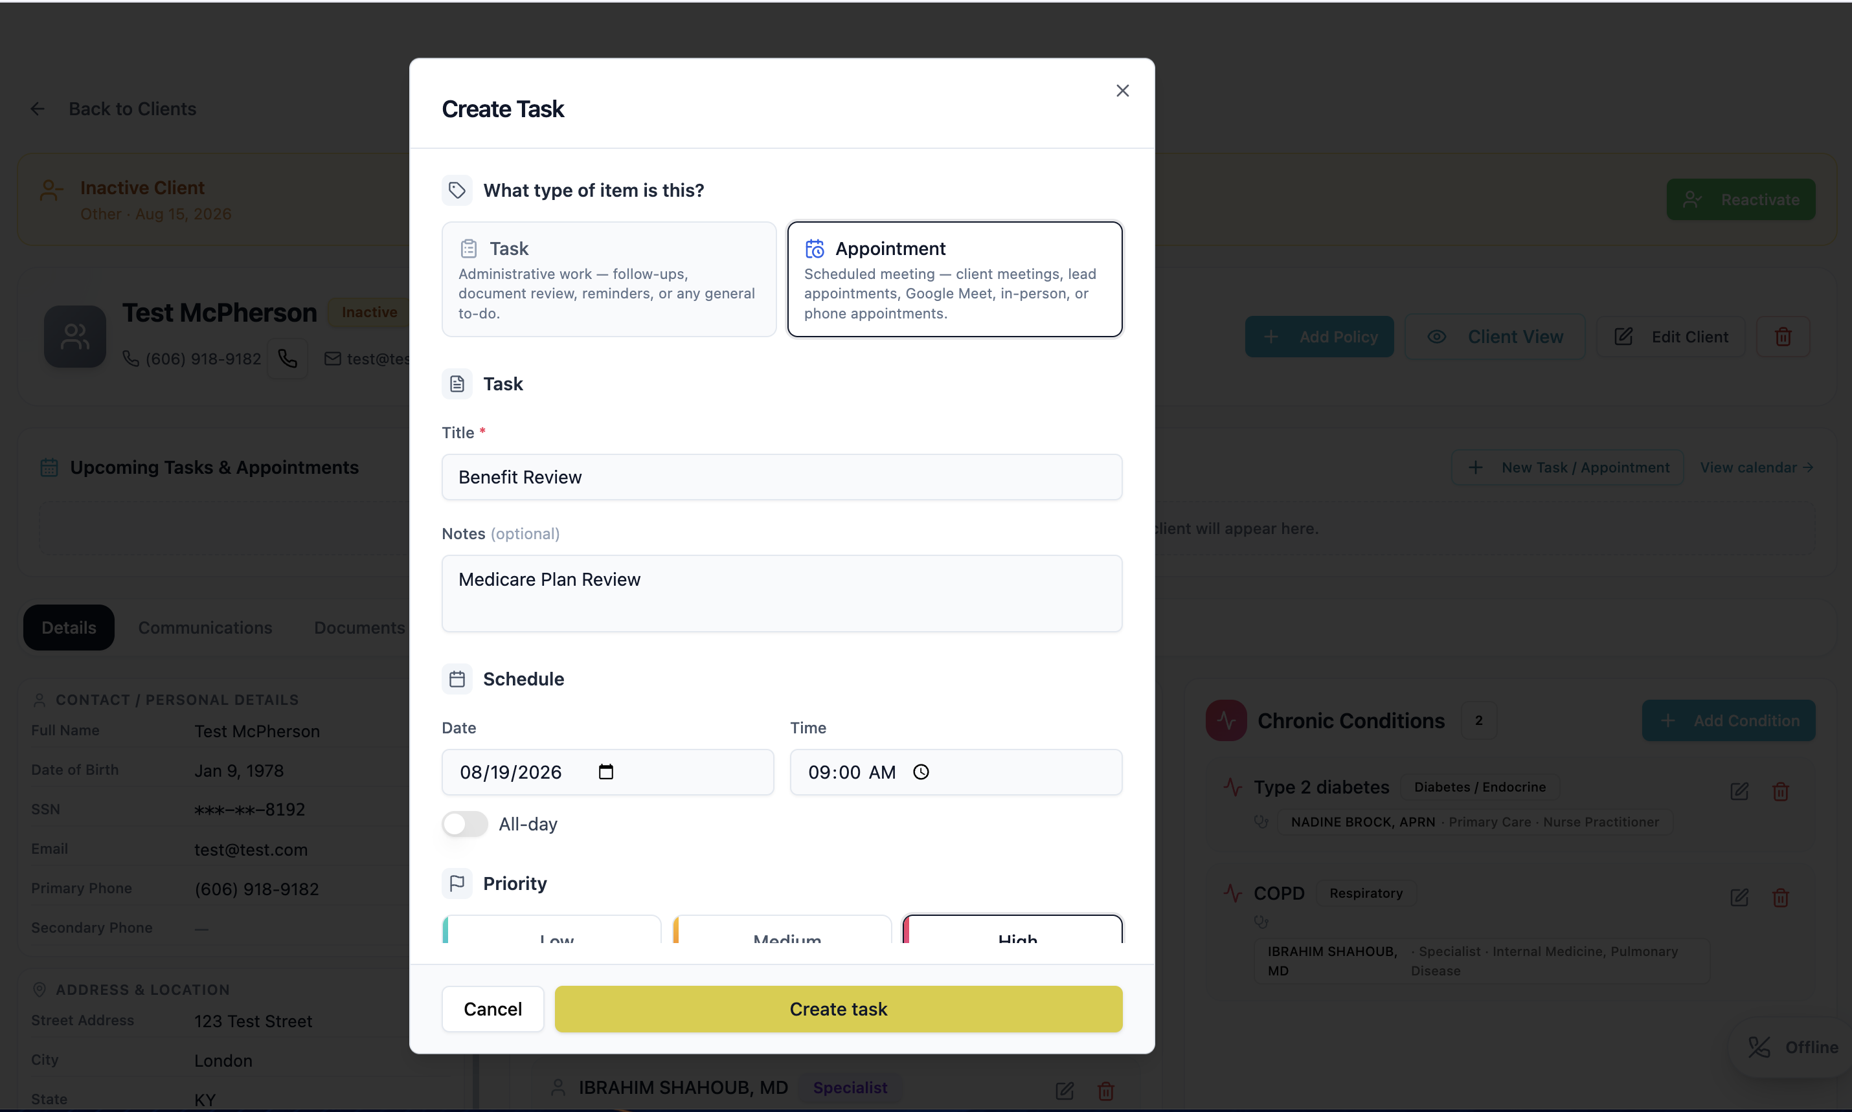1852x1112 pixels.
Task: Click the Notes text area
Action: click(x=782, y=594)
